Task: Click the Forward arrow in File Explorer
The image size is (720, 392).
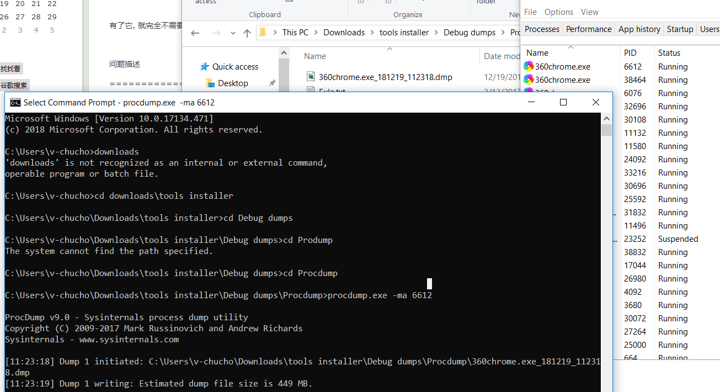Action: click(216, 33)
